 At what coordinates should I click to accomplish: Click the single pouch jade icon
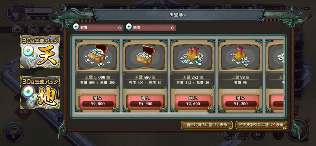241,57
